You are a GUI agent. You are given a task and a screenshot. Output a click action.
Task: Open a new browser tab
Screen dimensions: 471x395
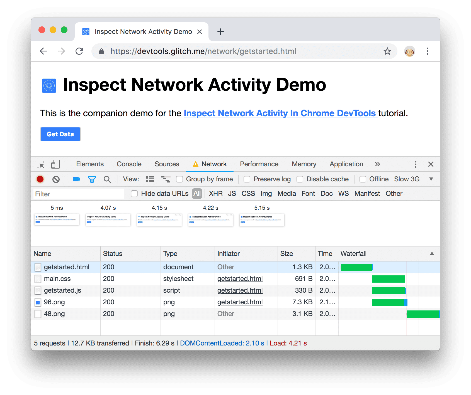pos(221,32)
